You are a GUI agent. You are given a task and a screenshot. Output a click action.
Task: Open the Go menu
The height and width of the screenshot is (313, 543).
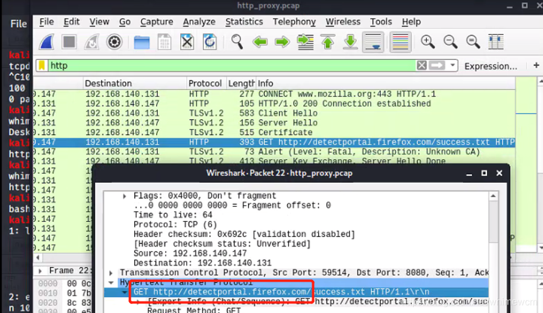pos(125,22)
